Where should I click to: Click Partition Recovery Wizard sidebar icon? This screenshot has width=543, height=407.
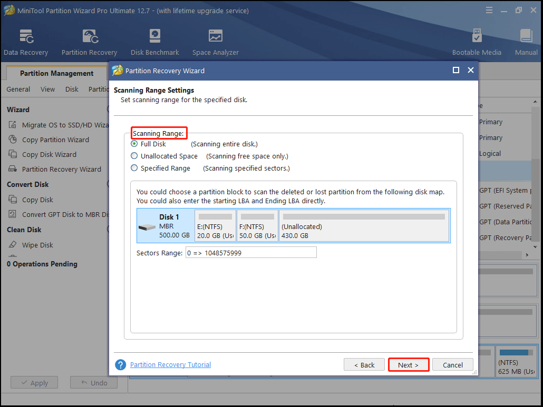click(13, 168)
